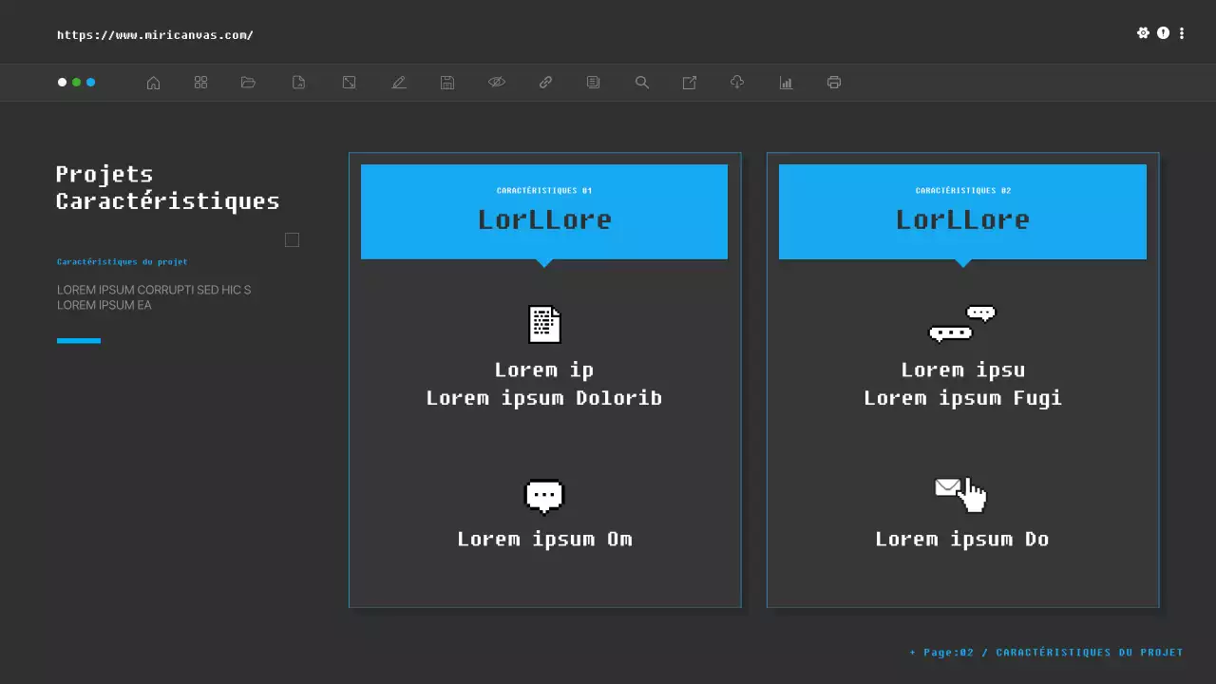Image resolution: width=1216 pixels, height=684 pixels.
Task: Click the home icon in the toolbar
Action: pyautogui.click(x=153, y=83)
